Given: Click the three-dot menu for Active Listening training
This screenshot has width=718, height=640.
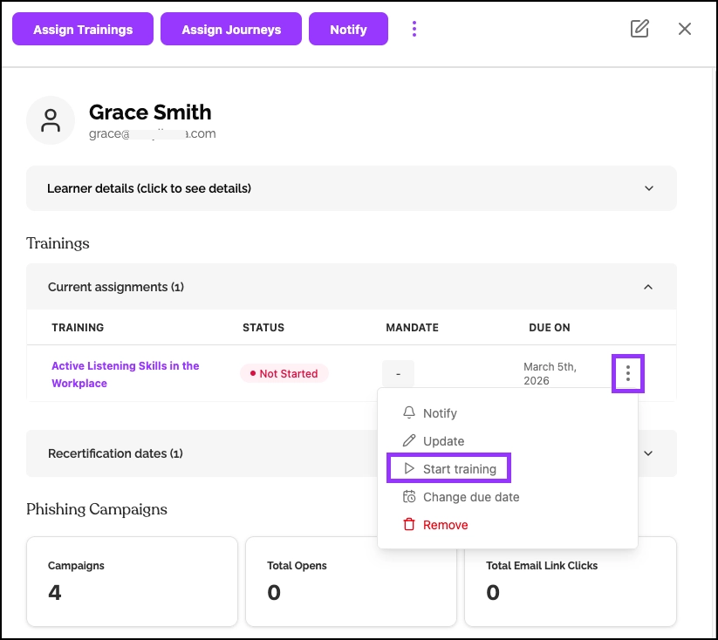Looking at the screenshot, I should pos(628,374).
